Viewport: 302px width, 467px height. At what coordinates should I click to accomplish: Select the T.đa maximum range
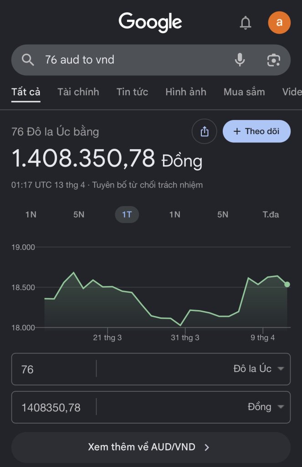(x=271, y=214)
